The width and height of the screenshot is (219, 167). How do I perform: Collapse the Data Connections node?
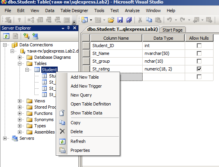click(5, 45)
